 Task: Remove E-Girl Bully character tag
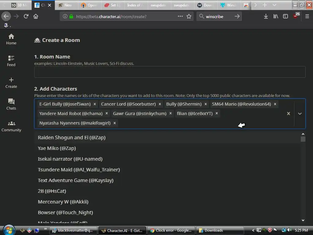(95, 104)
